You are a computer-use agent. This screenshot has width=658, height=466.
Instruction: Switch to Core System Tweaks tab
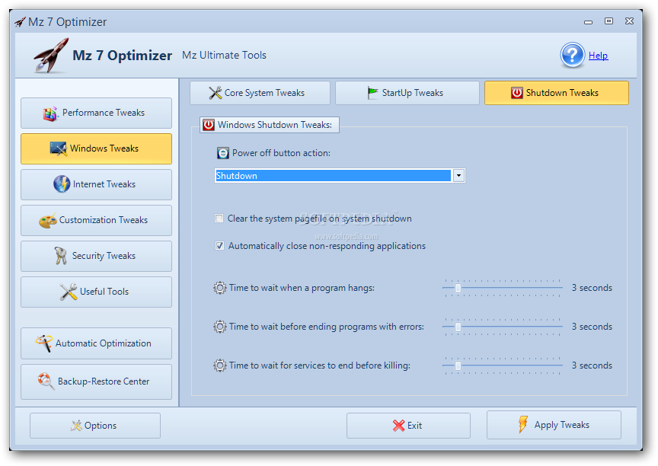260,93
